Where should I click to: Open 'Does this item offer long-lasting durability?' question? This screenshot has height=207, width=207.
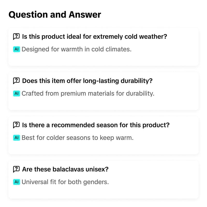click(x=87, y=81)
